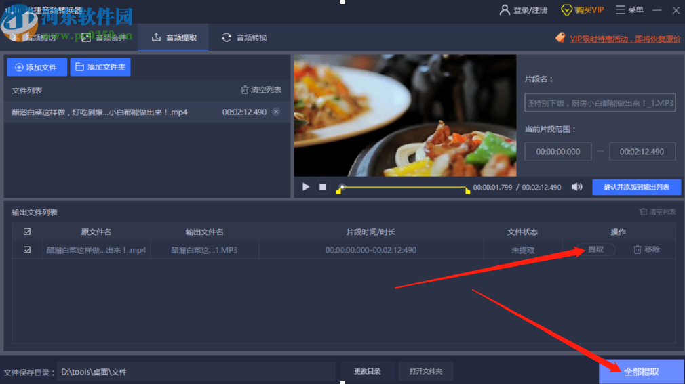Clear the output file list via 清空列表
This screenshot has height=384, width=685.
pos(657,211)
